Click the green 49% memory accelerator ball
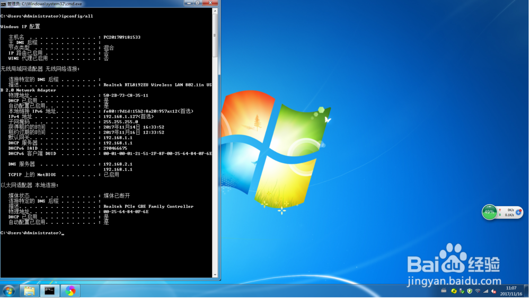530x299 pixels. click(x=489, y=213)
